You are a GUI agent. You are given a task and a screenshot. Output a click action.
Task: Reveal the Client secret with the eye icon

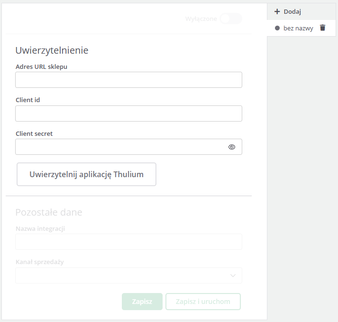click(232, 147)
